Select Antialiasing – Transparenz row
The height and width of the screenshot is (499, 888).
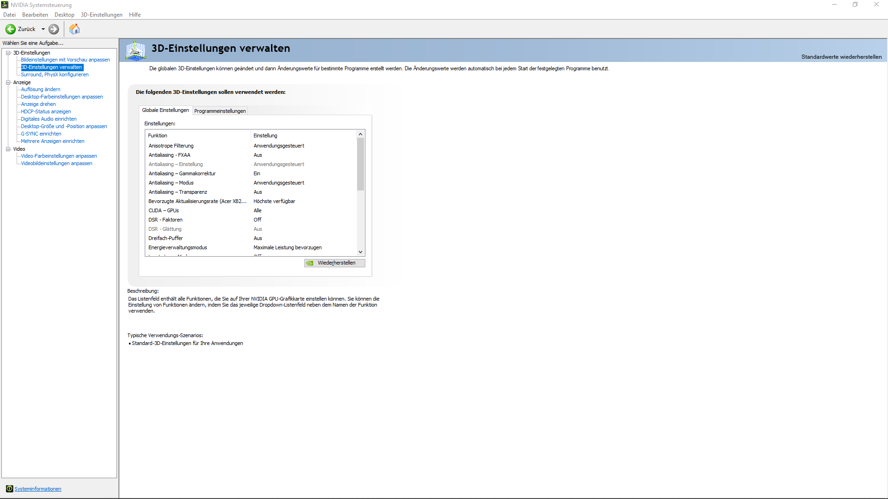[x=251, y=192]
